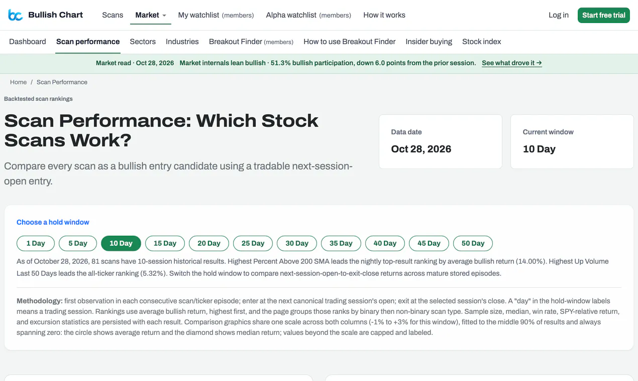The height and width of the screenshot is (381, 638).
Task: Select the Scan performance tab
Action: (88, 42)
